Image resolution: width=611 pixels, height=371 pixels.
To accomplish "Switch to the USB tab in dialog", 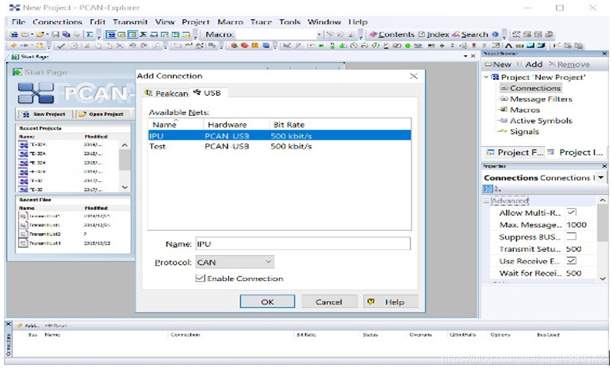I will [208, 93].
